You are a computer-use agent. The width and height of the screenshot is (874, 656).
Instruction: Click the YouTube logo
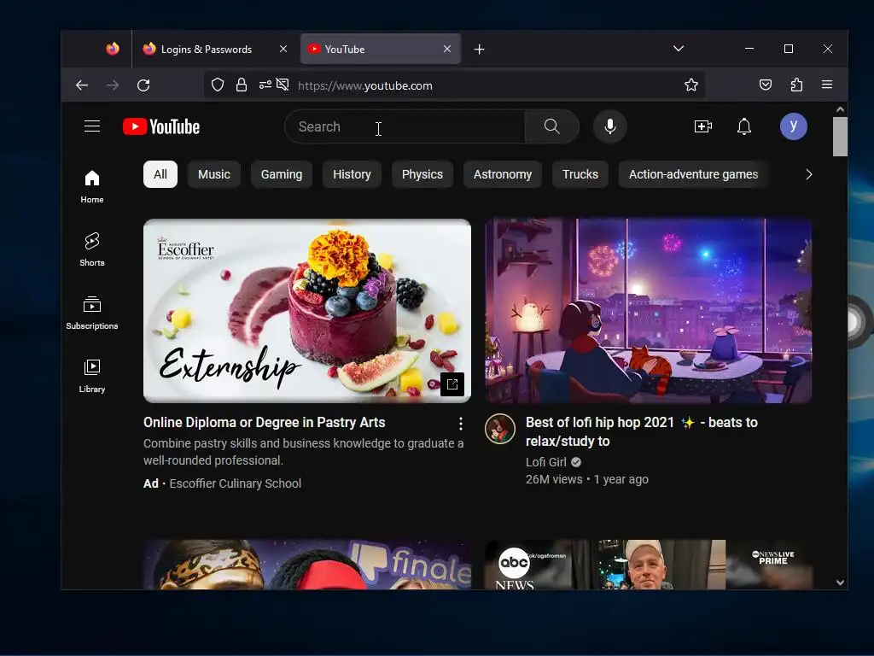(161, 126)
